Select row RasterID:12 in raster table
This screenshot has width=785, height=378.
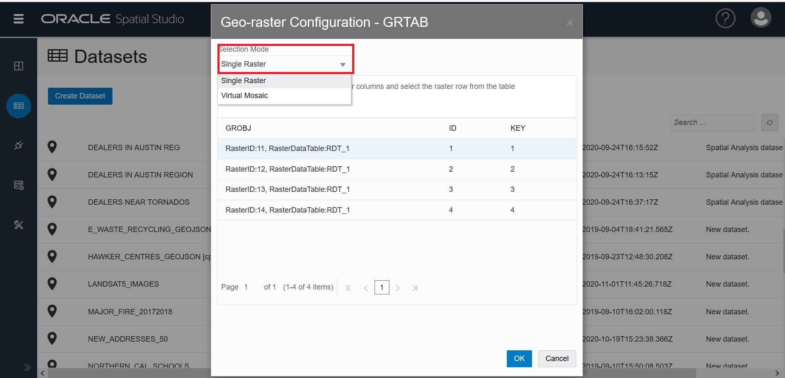[x=288, y=169]
